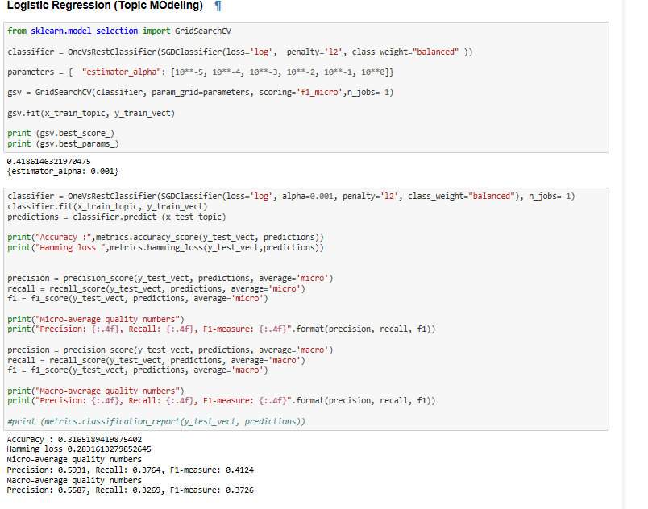648x509 pixels.
Task: Click the print("Micro-average quality numbers") statement
Action: 96,319
